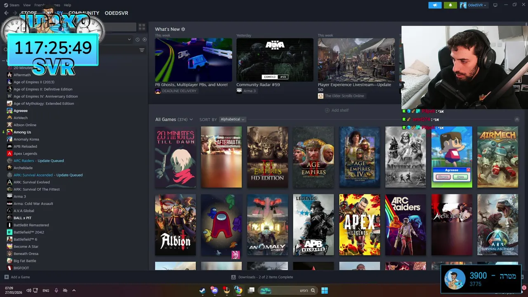Open Steam icon in Windows taskbar
Screen dimensions: 528x297
(202, 290)
